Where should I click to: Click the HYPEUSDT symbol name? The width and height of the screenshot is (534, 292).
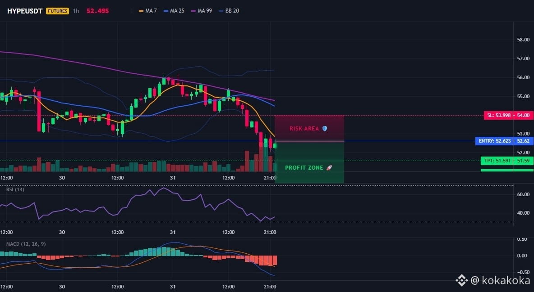[x=25, y=11]
